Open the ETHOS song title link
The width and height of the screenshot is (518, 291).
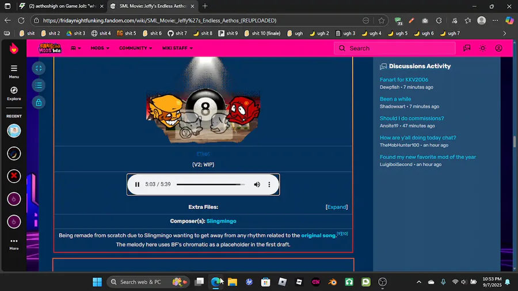tap(203, 154)
